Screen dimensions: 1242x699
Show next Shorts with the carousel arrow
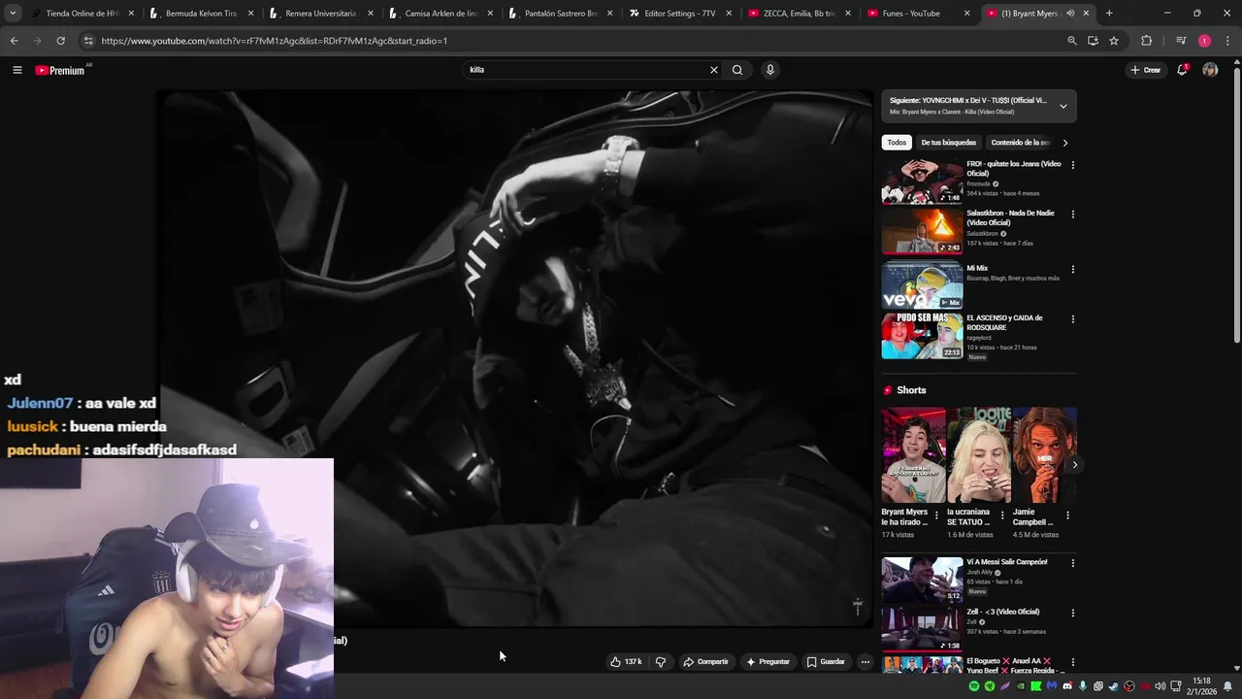pos(1074,465)
